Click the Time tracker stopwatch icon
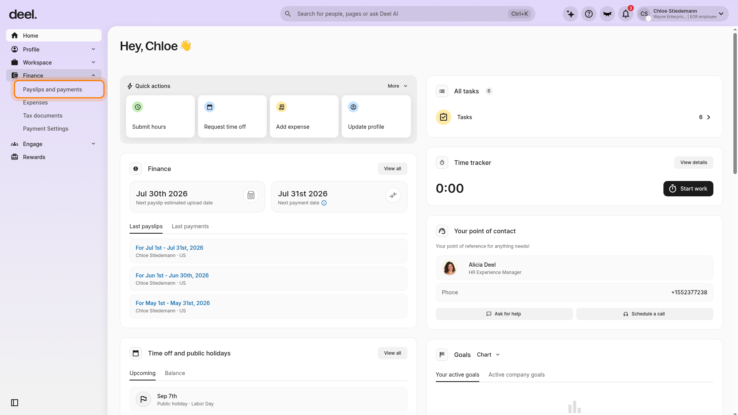Image resolution: width=738 pixels, height=415 pixels. pos(442,163)
